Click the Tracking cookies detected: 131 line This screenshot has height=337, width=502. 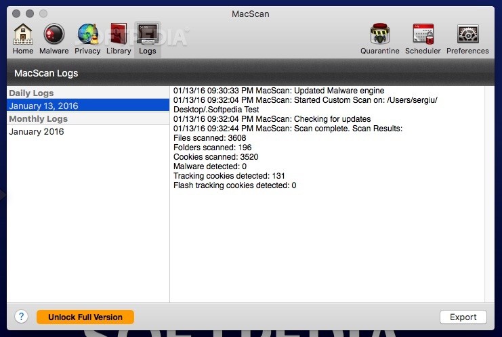tap(229, 176)
